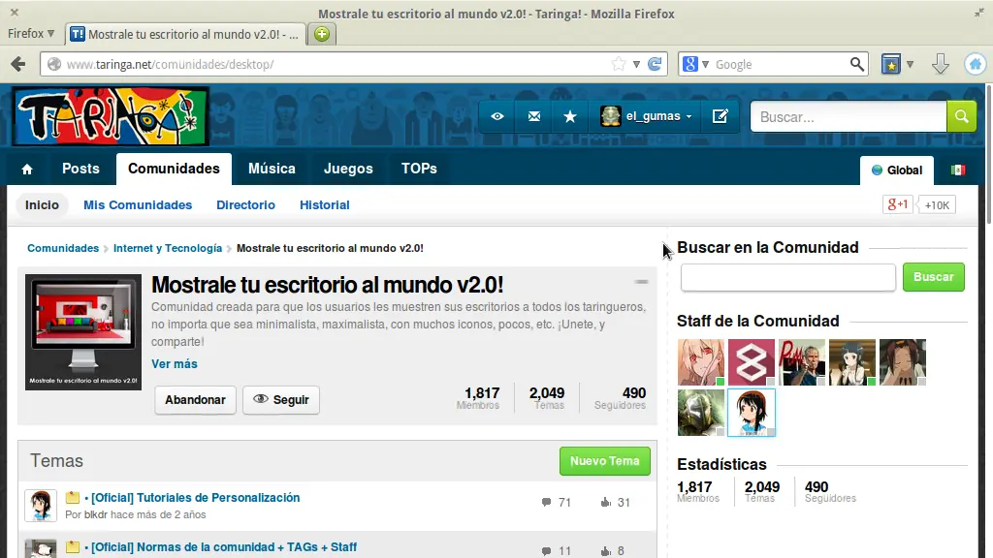This screenshot has height=558, width=993.
Task: Open the Firefox home page icon
Action: point(976,64)
